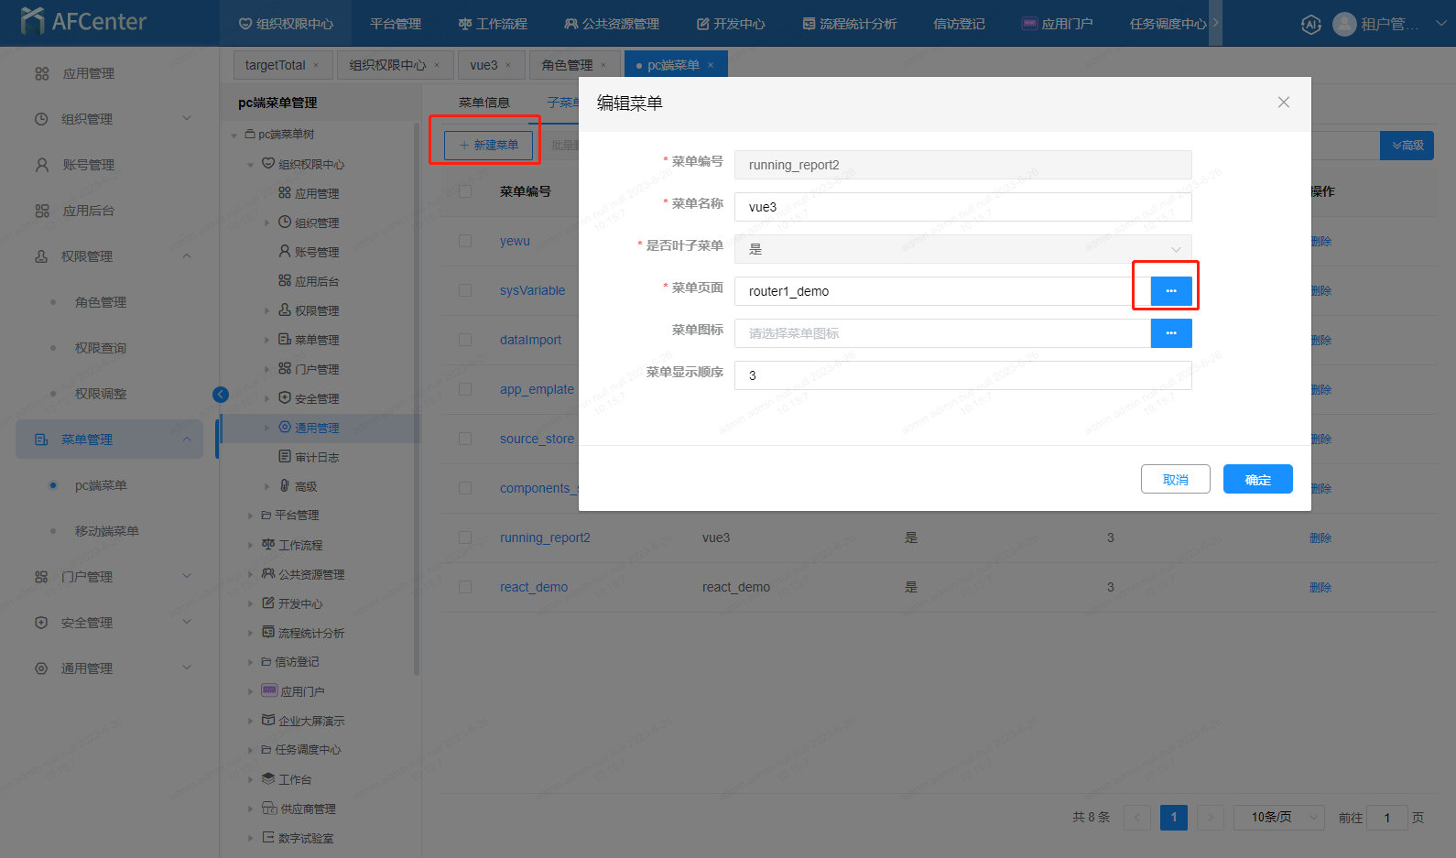Click the AI assistant icon in header
This screenshot has height=858, width=1456.
pos(1310,25)
